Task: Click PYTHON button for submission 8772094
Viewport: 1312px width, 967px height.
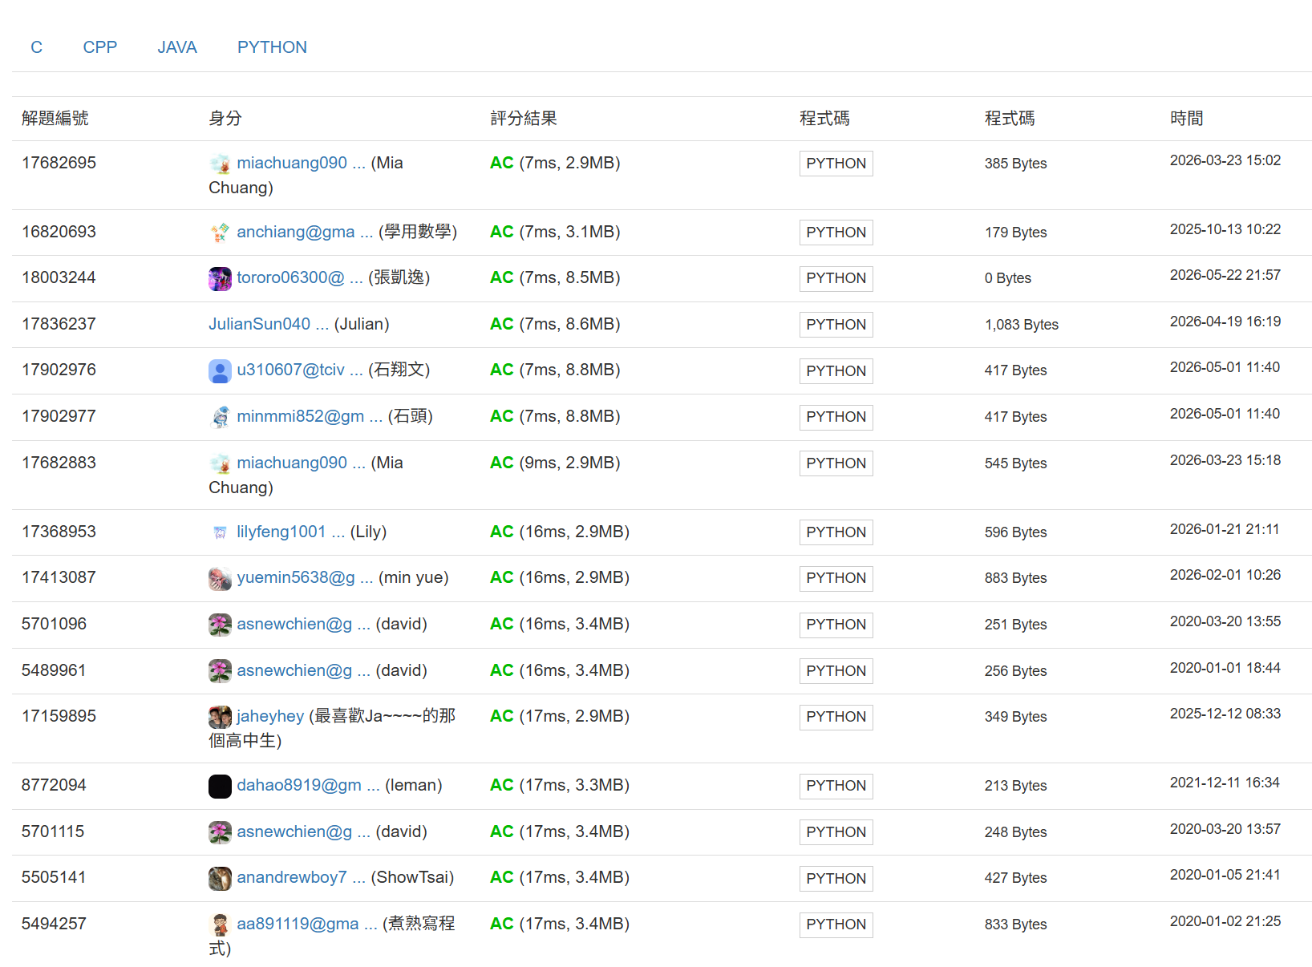Action: 836,786
